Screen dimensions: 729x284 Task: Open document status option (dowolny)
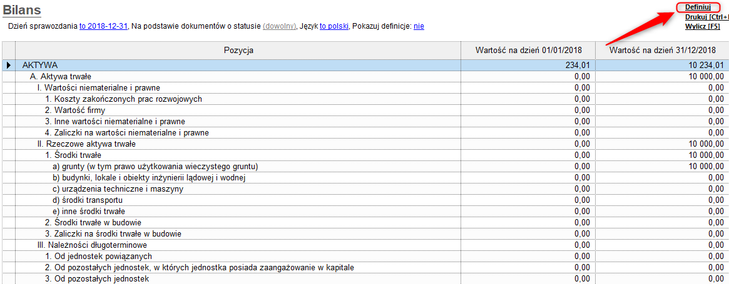pos(279,27)
